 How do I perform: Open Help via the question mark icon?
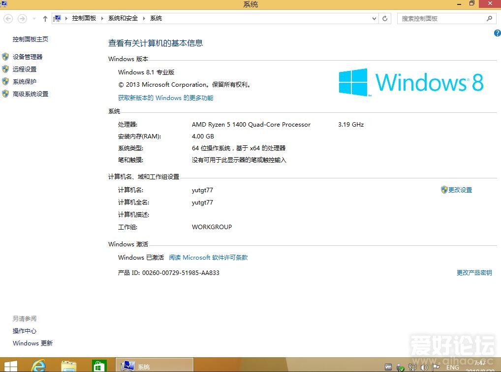tap(498, 33)
